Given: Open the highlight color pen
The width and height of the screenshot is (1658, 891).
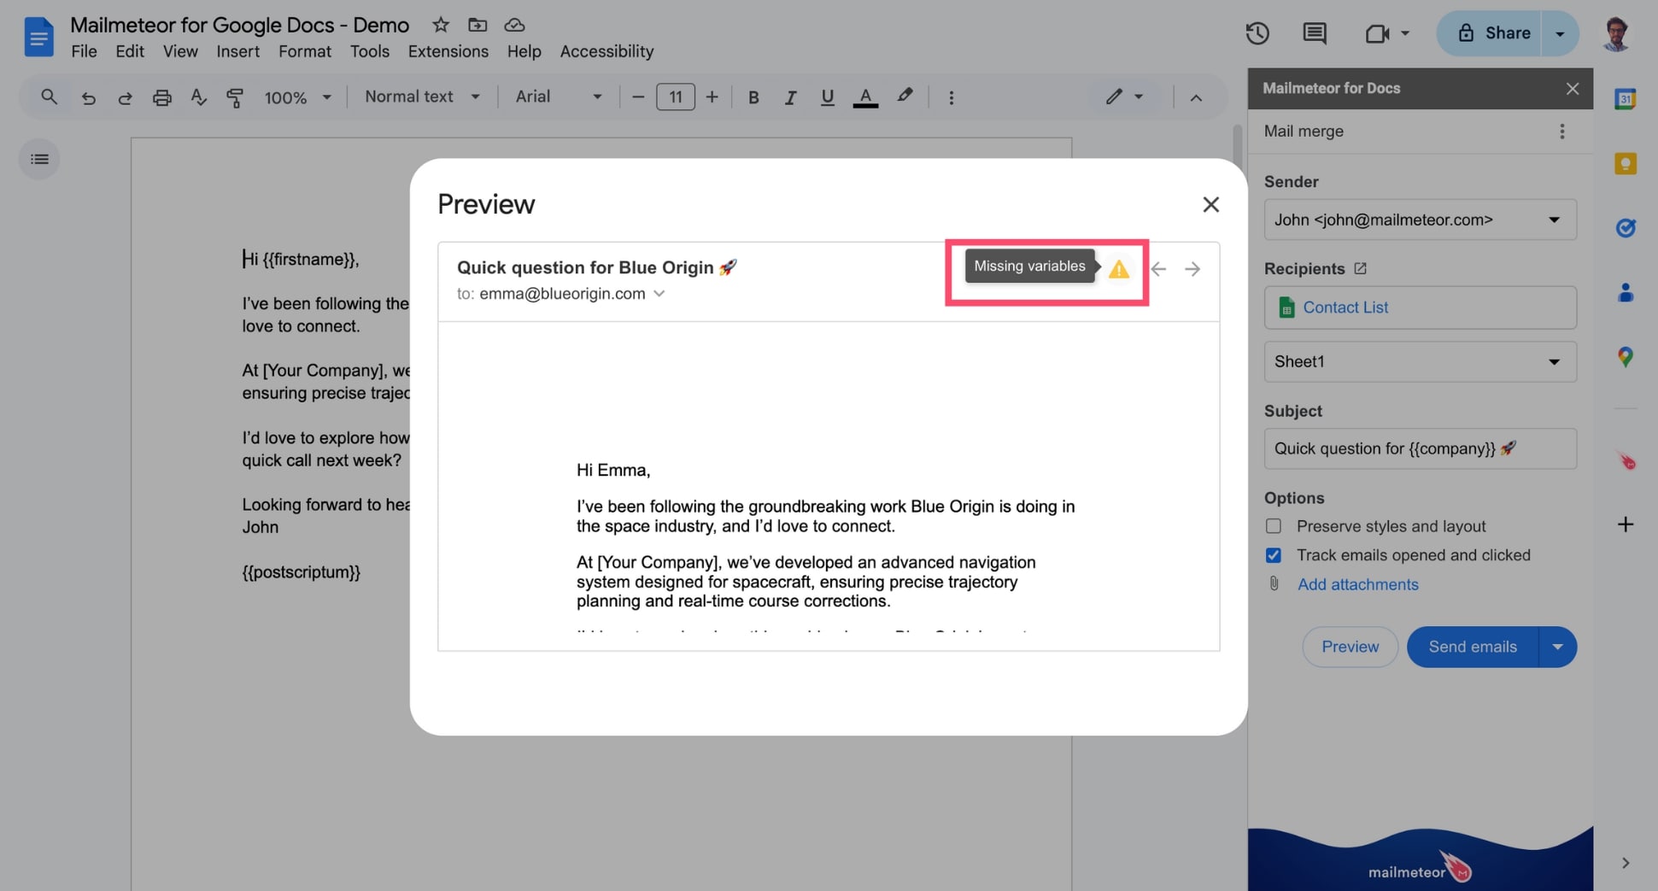Looking at the screenshot, I should [905, 97].
